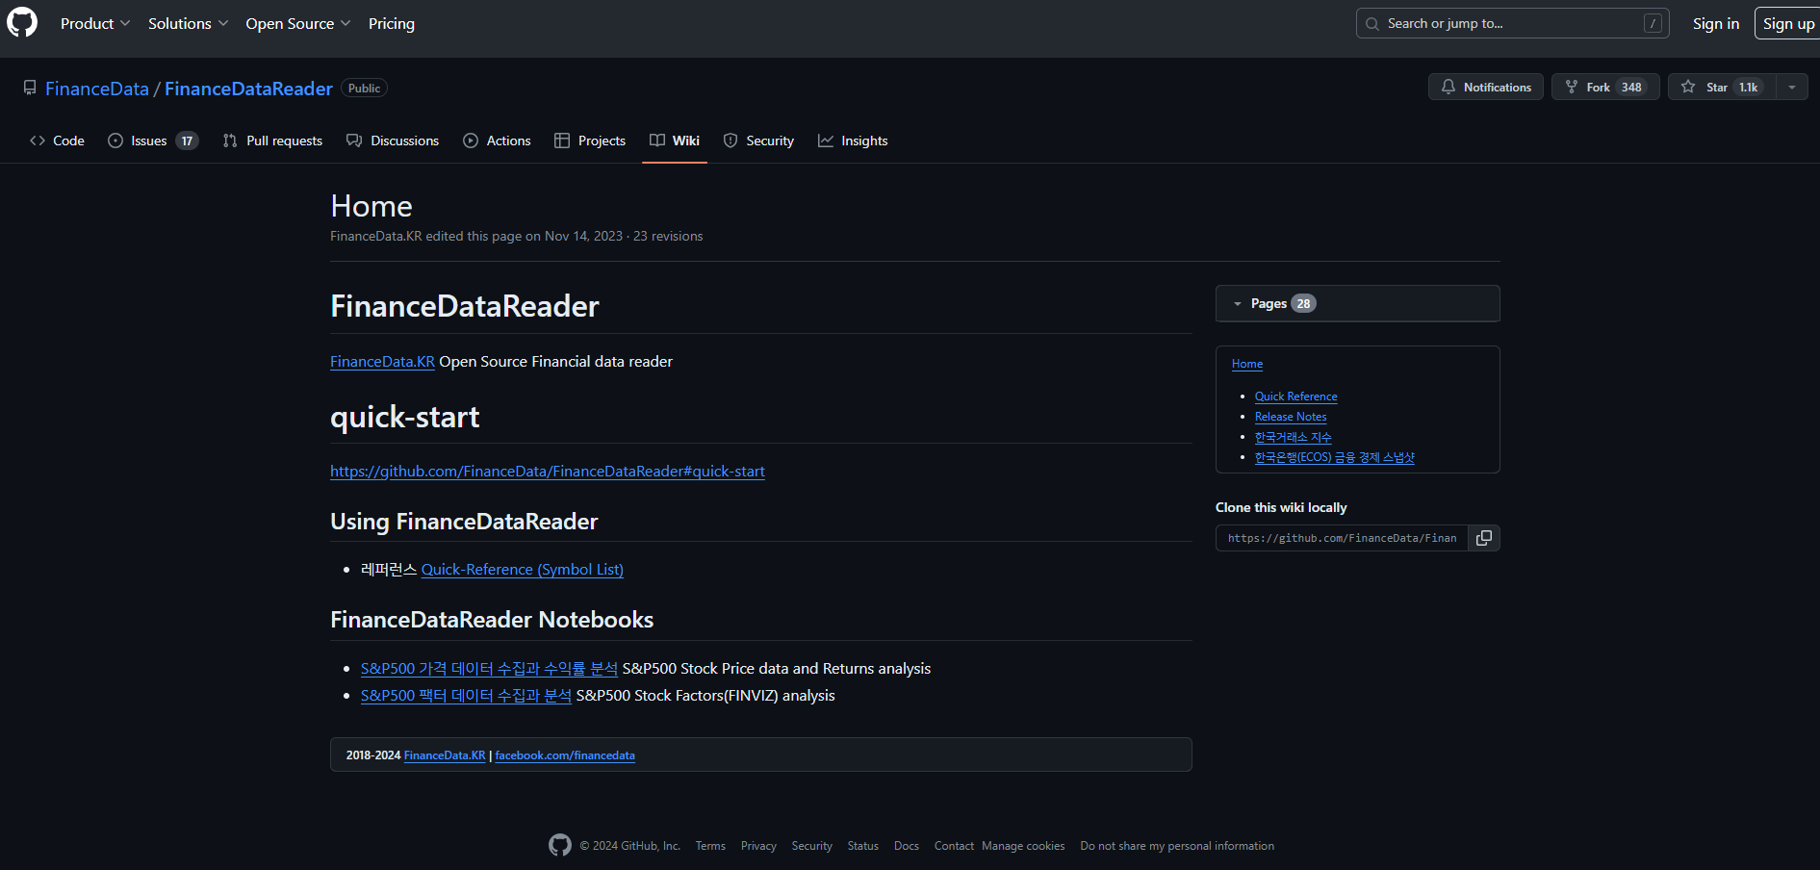Click the wiki clone URL field

[x=1343, y=538]
